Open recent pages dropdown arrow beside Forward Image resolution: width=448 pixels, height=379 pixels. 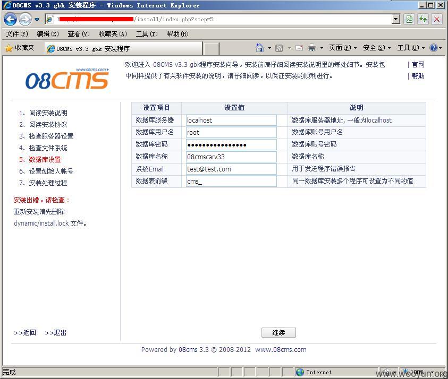point(37,20)
